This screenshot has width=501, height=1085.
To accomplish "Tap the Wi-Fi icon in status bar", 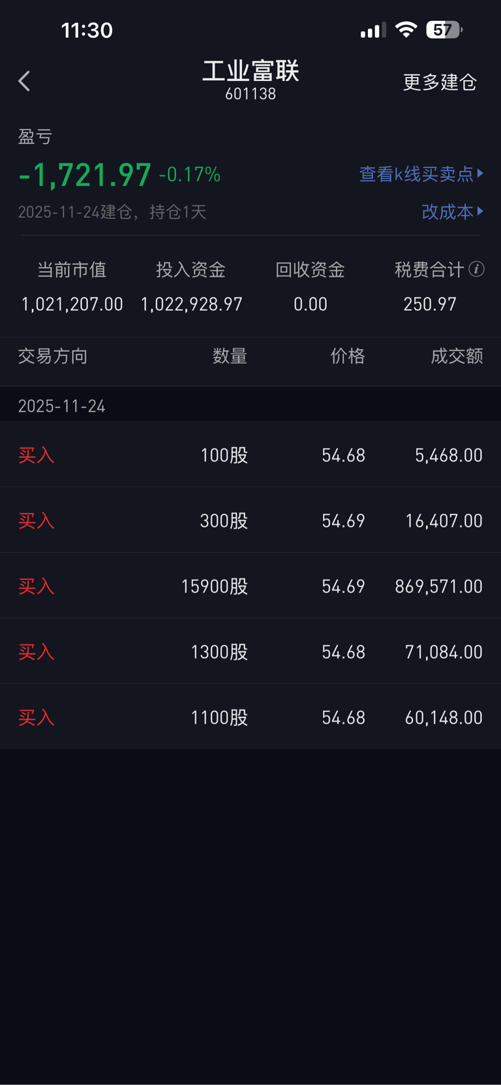I will coord(406,30).
